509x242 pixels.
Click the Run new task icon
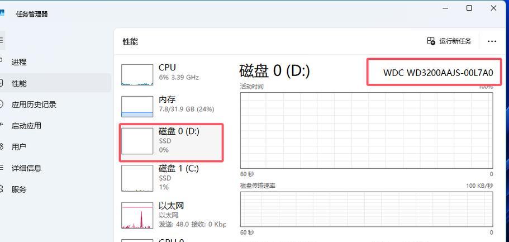pyautogui.click(x=431, y=41)
